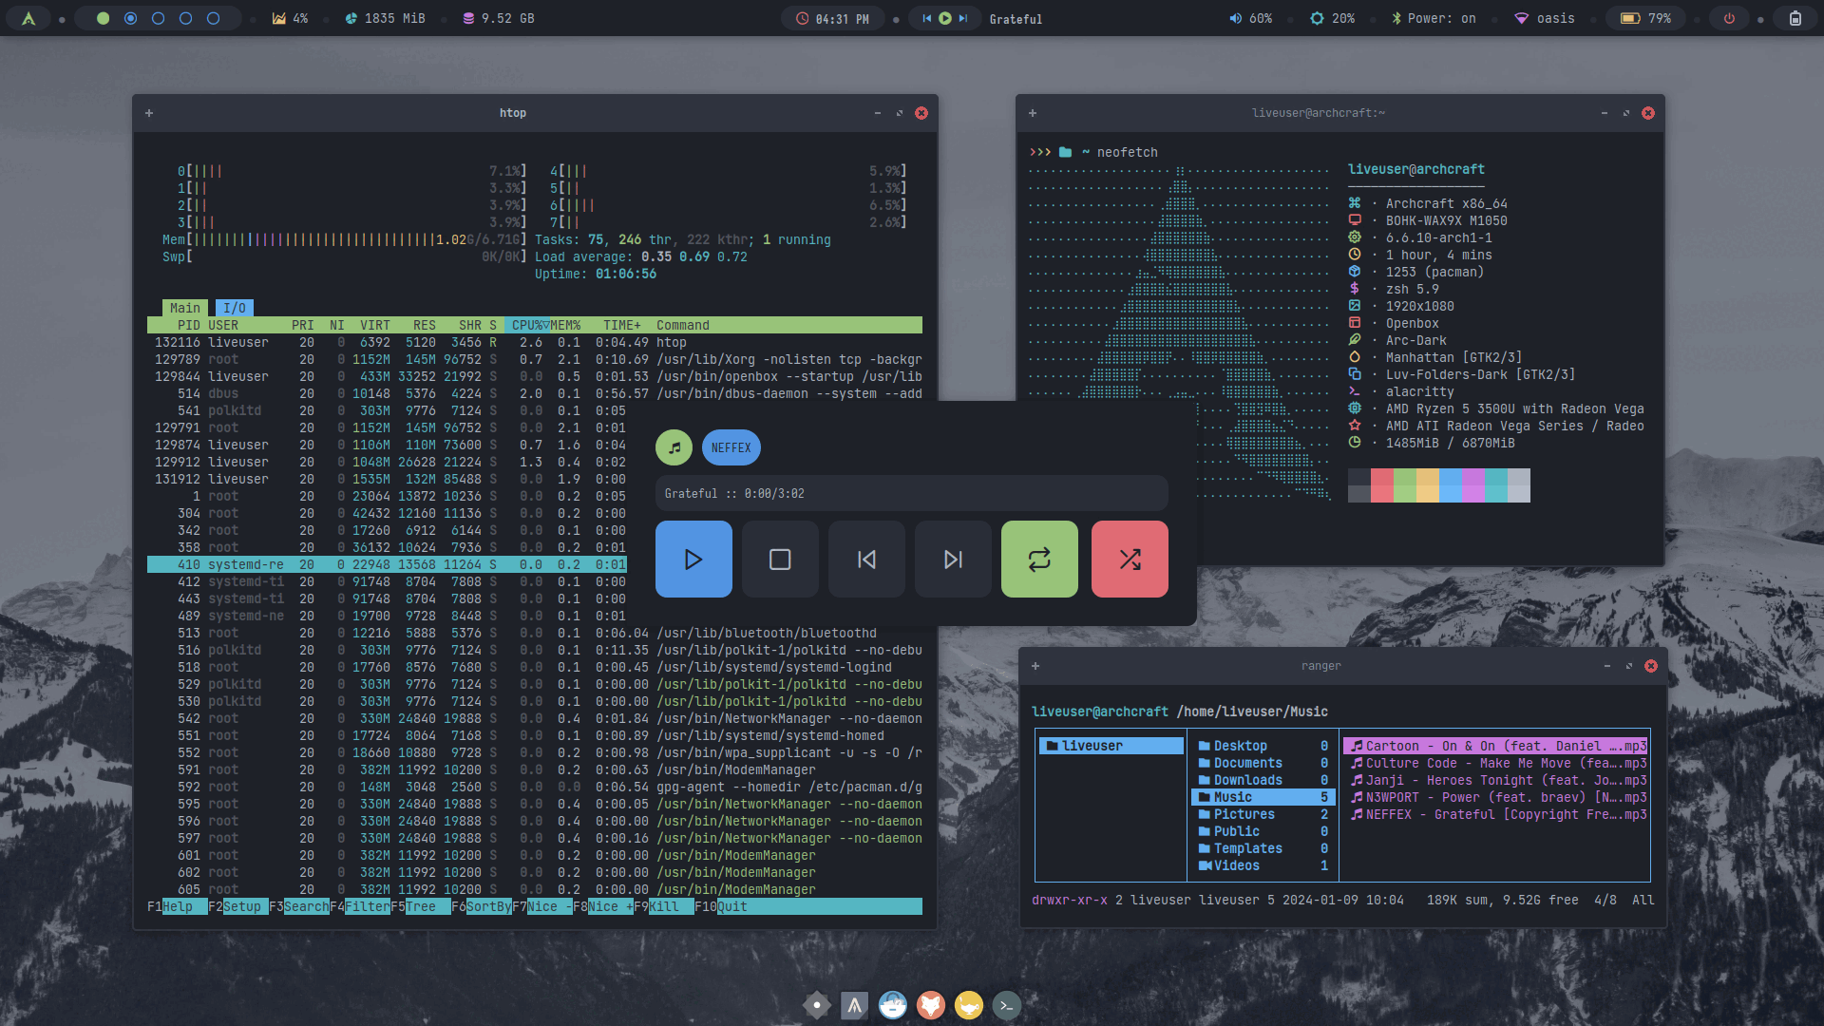The width and height of the screenshot is (1824, 1026).
Task: Skip to next track in player popup
Action: (953, 560)
